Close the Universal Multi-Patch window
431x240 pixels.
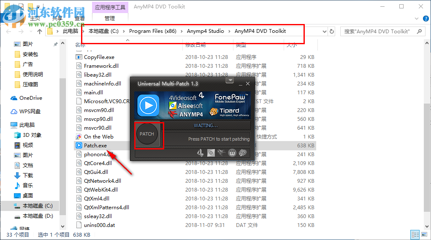(248, 84)
